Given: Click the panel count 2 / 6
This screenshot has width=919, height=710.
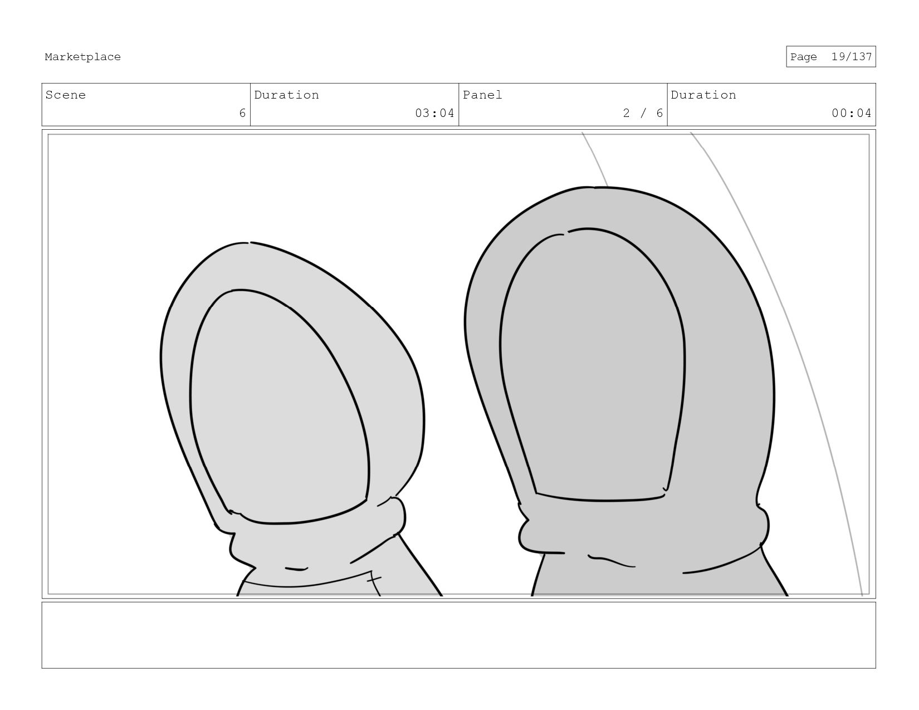Looking at the screenshot, I should pos(643,113).
